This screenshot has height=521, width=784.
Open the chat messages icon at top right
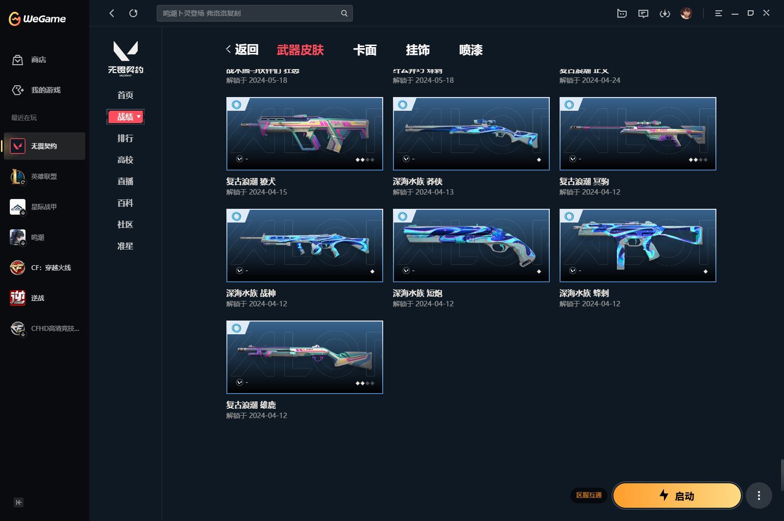pos(643,13)
